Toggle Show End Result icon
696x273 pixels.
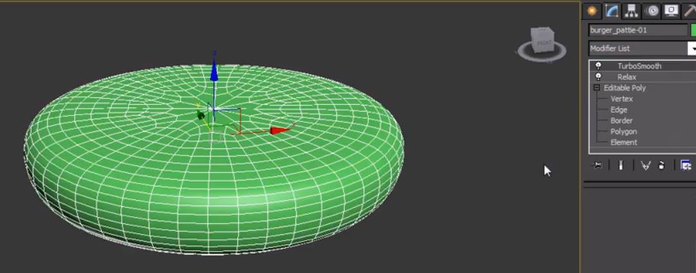620,165
